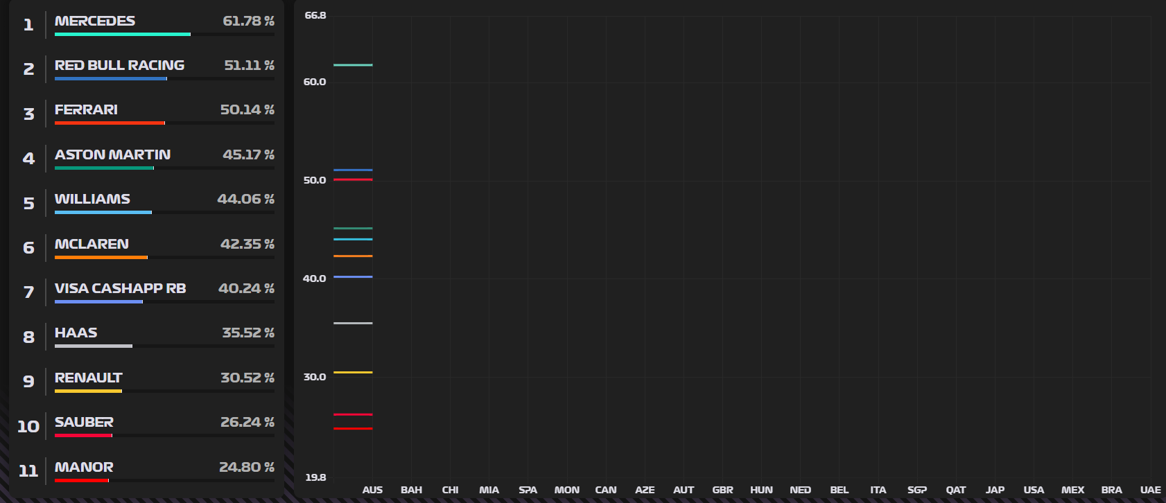Click the QAT race label
This screenshot has height=503, width=1166.
[956, 490]
